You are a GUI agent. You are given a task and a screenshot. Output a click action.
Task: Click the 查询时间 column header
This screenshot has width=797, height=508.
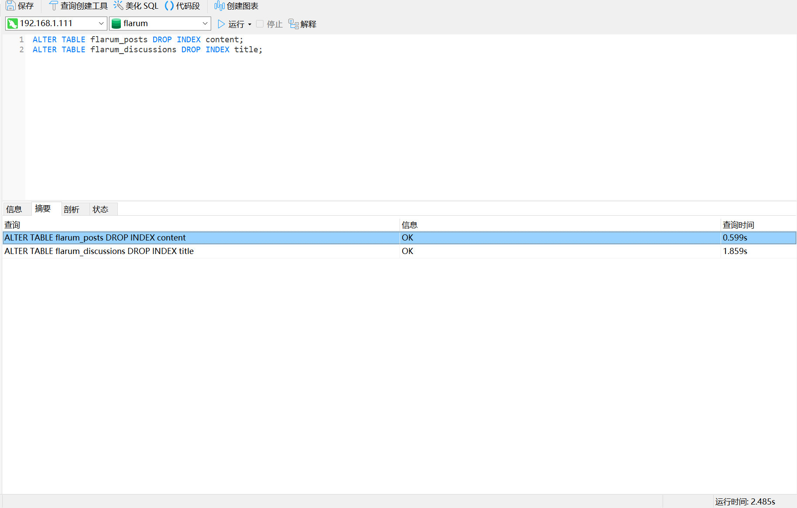738,225
